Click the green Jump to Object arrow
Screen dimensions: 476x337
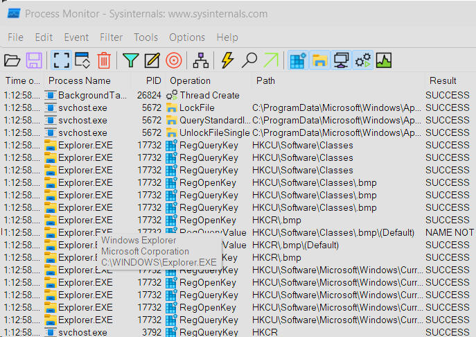[x=271, y=60]
